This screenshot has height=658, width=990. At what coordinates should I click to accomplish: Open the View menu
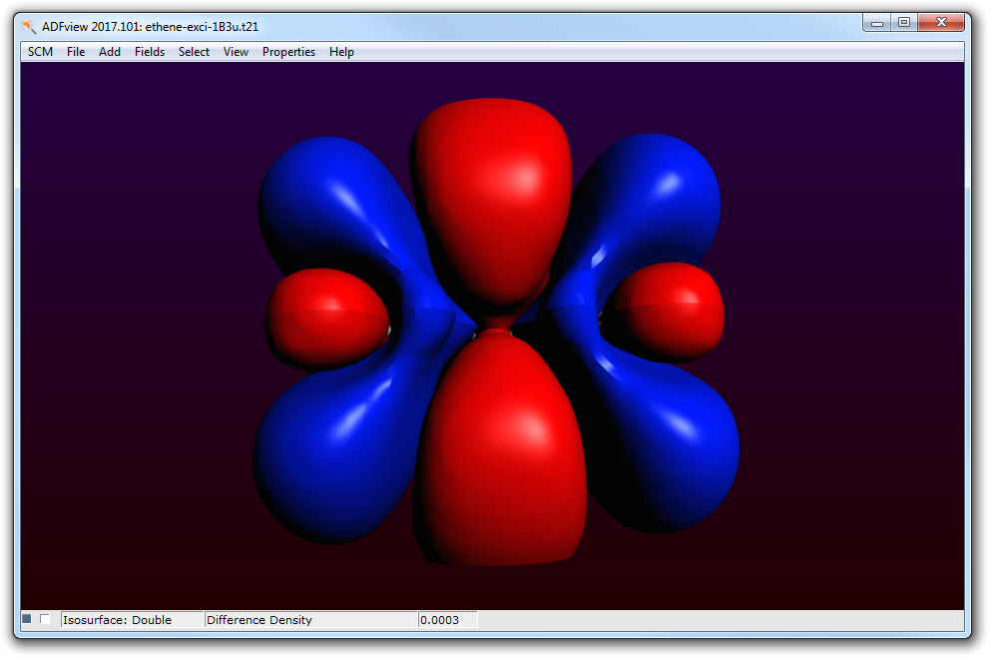236,52
